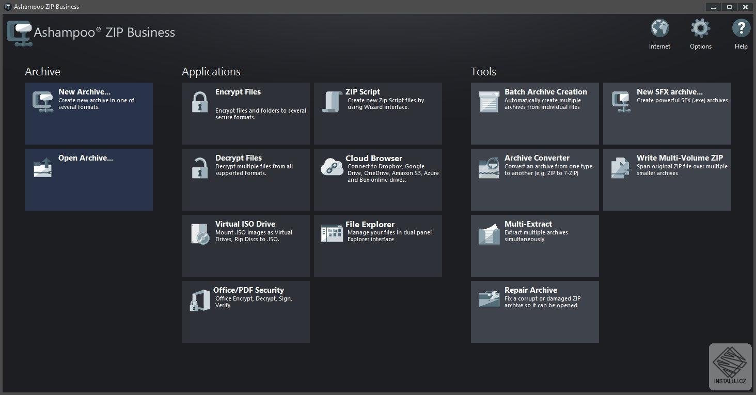Select the Open Archive... title text
756x395 pixels.
85,158
